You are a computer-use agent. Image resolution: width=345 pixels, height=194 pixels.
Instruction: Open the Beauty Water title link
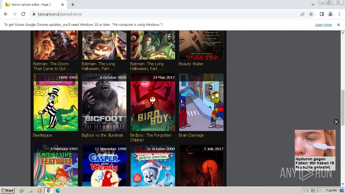tap(191, 64)
